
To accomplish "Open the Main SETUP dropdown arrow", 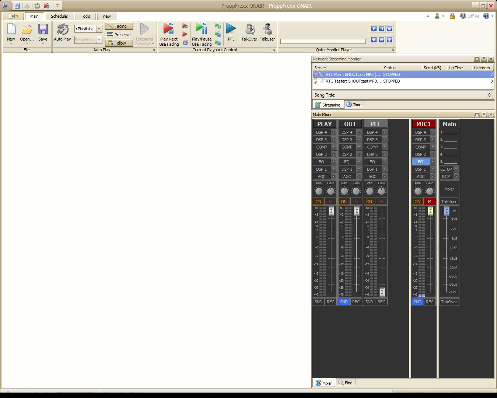I will pos(456,169).
